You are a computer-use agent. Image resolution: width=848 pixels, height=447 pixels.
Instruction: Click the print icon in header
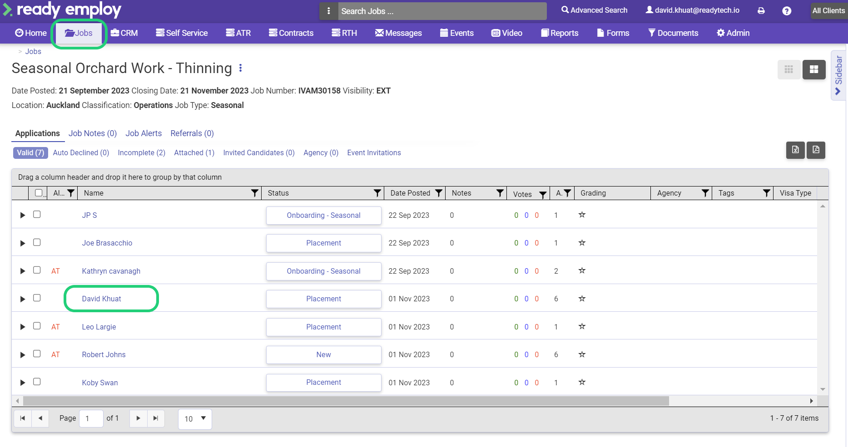(761, 10)
